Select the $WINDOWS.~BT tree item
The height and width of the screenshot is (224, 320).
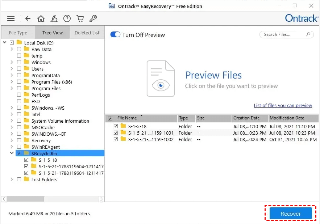pos(49,134)
